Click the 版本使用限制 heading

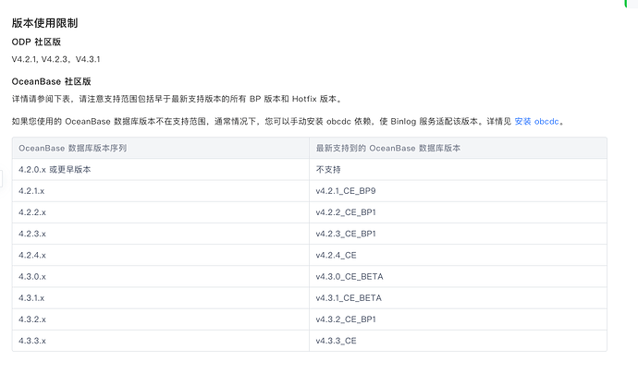(x=44, y=24)
